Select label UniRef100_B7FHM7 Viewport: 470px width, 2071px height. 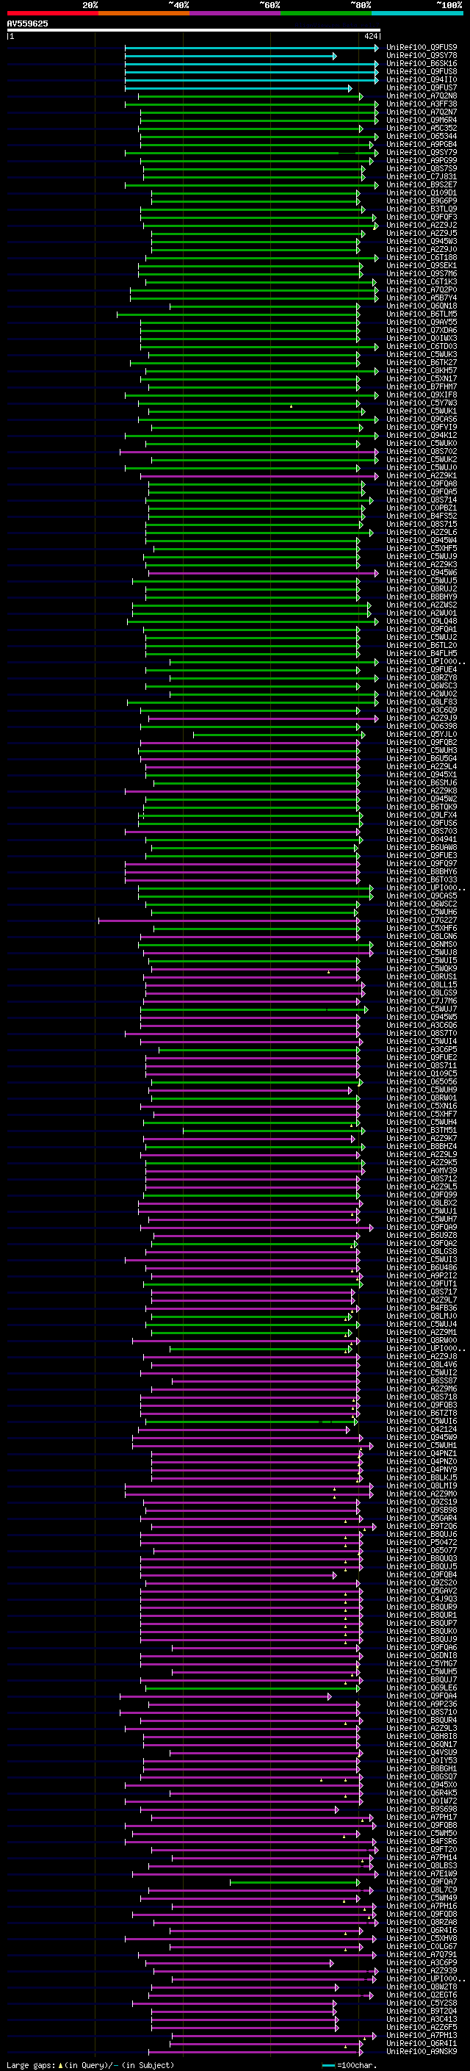coord(422,386)
